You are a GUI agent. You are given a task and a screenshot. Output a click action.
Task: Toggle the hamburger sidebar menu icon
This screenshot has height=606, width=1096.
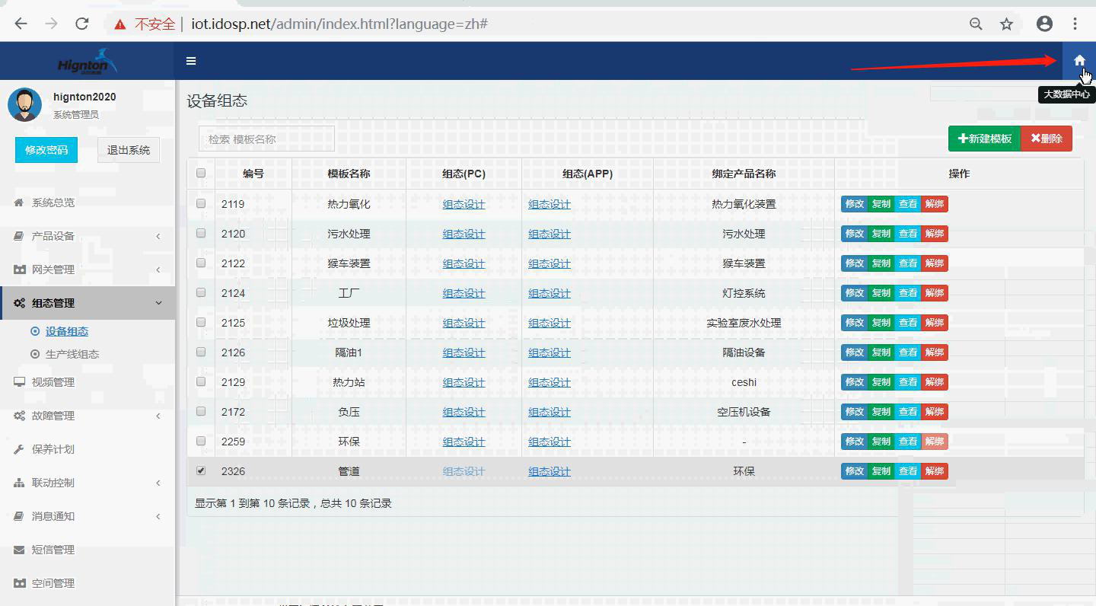[191, 61]
